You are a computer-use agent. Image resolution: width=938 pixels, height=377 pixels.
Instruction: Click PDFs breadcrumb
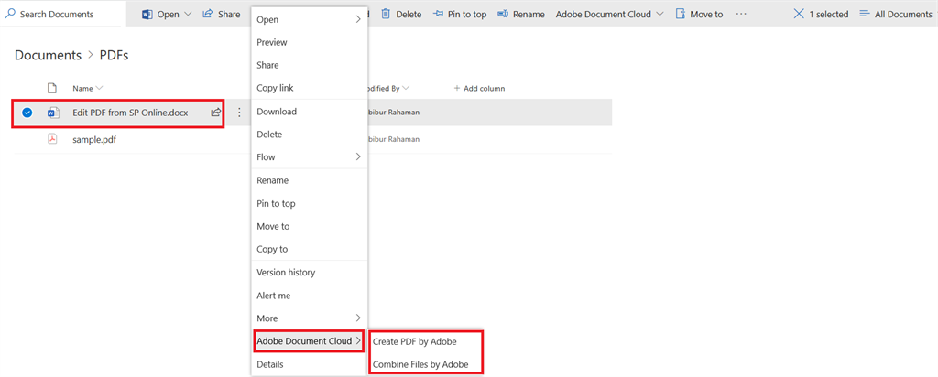(115, 56)
